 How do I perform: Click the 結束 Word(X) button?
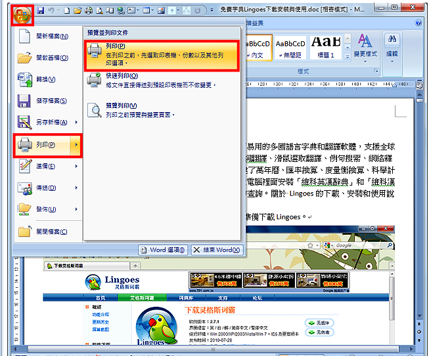pyautogui.click(x=217, y=250)
